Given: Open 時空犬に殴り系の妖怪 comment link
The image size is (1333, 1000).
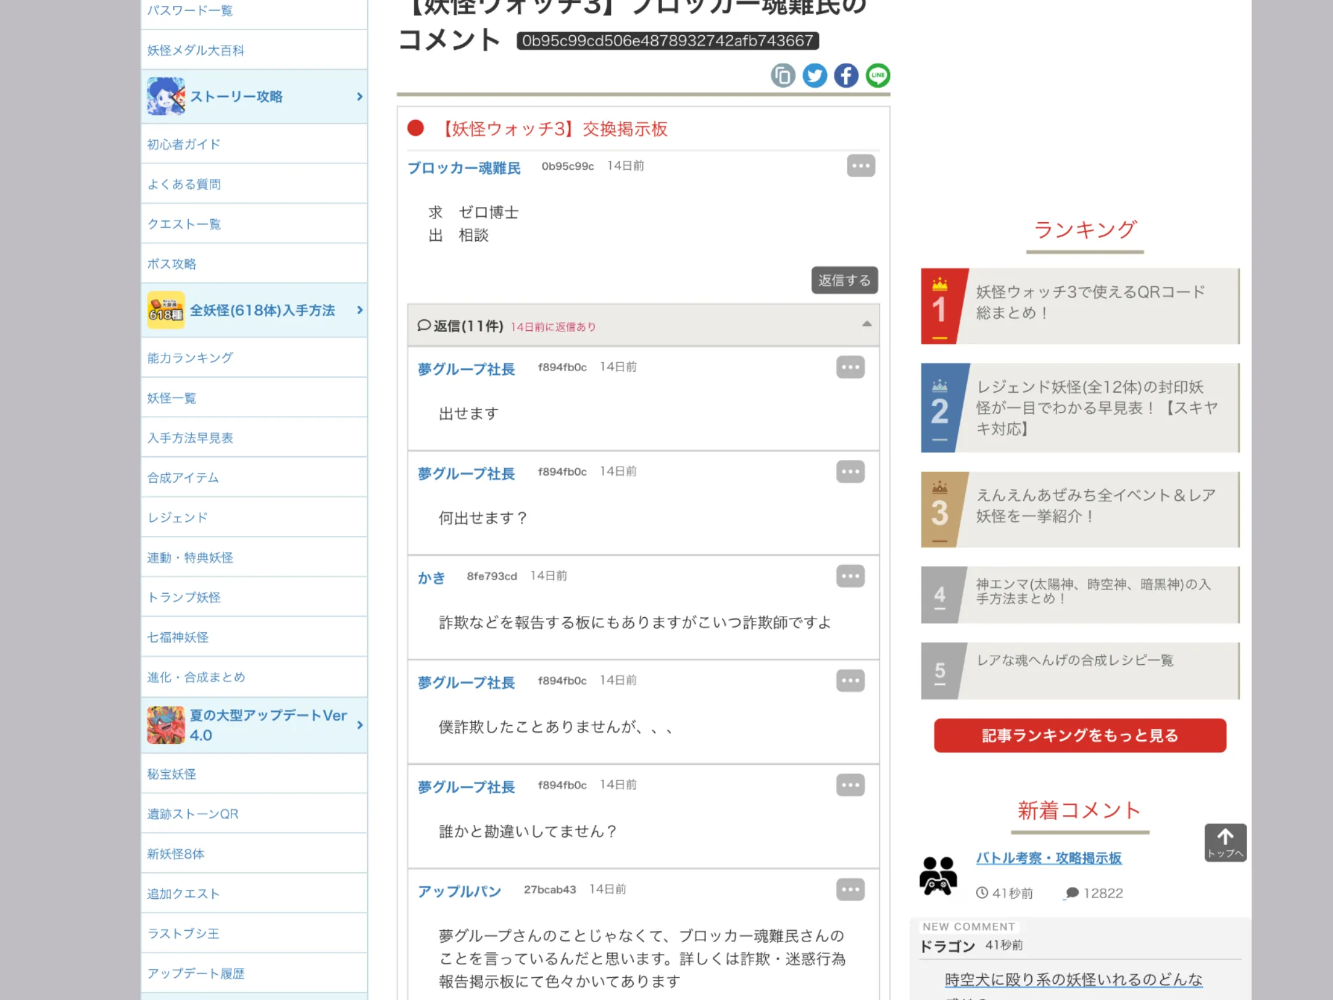Looking at the screenshot, I should tap(1074, 980).
